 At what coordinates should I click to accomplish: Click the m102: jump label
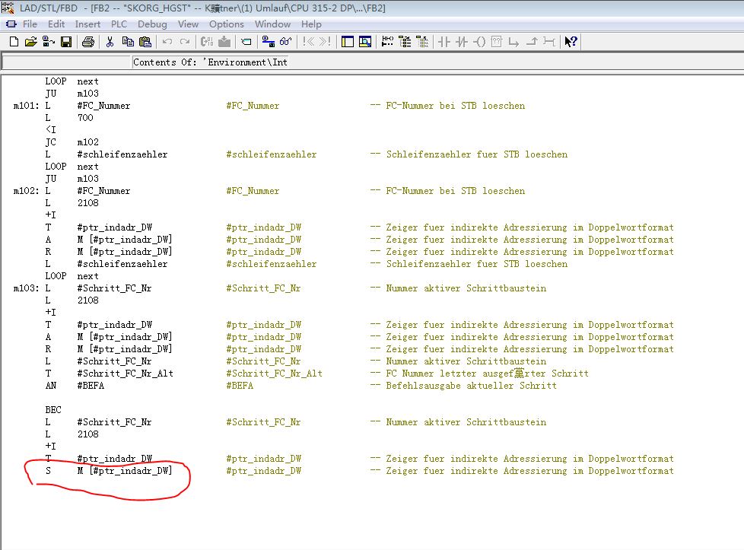tap(26, 191)
